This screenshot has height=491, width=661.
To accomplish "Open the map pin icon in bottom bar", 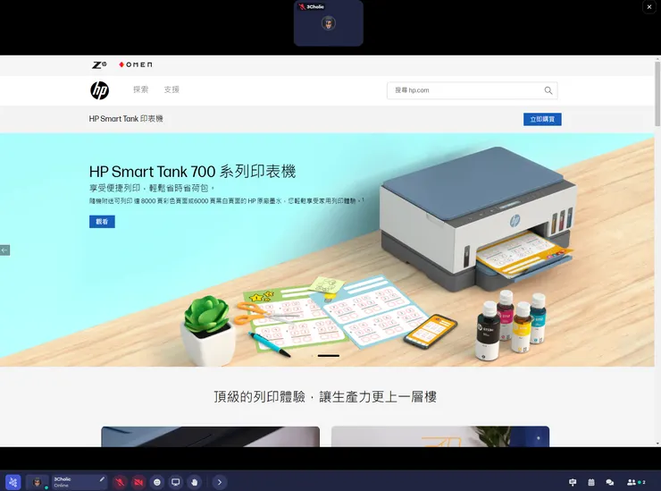I will (573, 482).
